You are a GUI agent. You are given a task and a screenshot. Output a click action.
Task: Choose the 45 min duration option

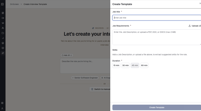pos(135,65)
